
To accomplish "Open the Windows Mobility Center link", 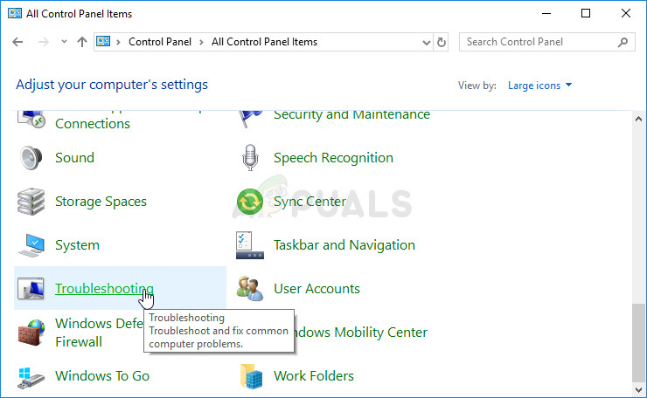I will [361, 332].
